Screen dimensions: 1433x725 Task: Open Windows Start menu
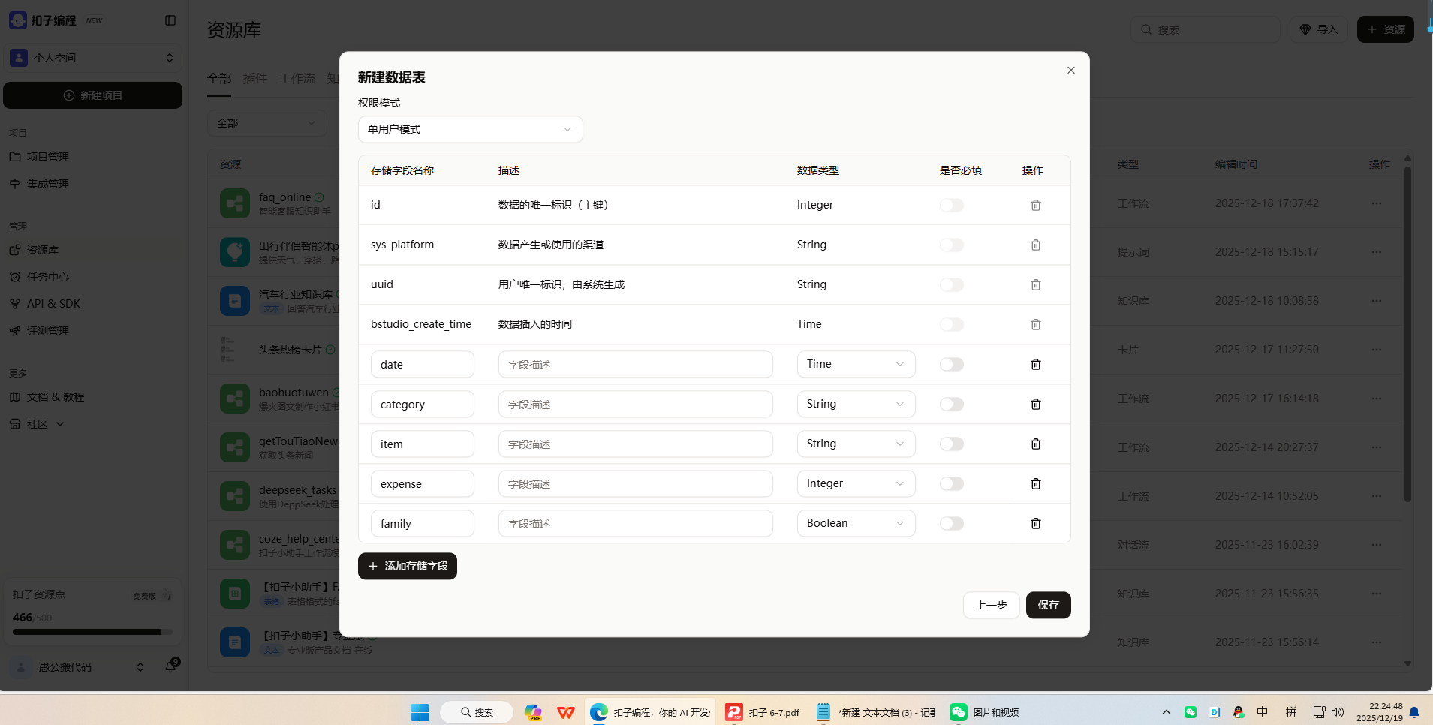(420, 712)
